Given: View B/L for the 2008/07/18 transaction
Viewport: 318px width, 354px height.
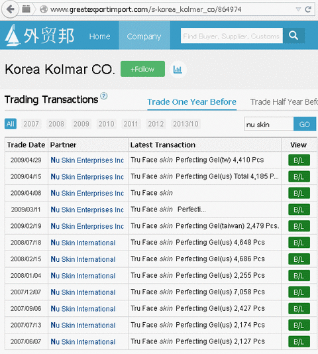Looking at the screenshot, I should click(x=299, y=243).
